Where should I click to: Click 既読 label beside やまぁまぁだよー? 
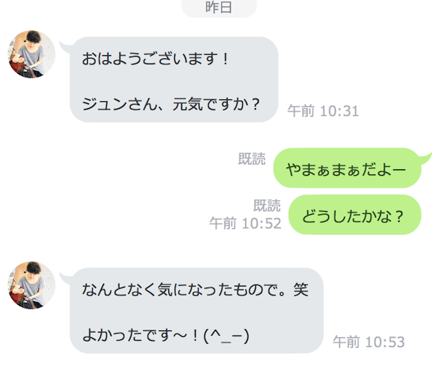tap(252, 159)
